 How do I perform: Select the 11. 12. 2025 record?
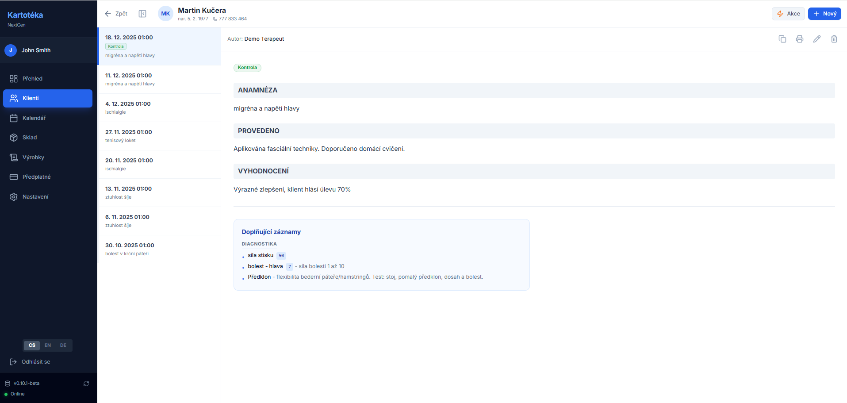point(159,80)
